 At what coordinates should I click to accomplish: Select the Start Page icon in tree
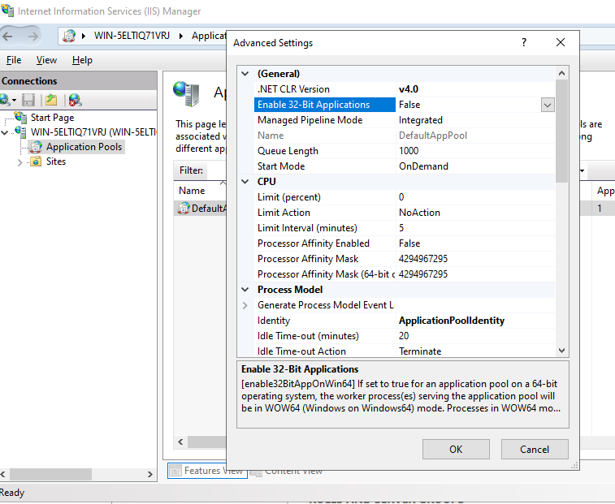(21, 118)
